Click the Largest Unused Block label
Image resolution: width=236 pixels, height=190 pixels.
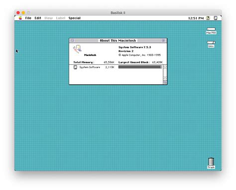click(134, 62)
